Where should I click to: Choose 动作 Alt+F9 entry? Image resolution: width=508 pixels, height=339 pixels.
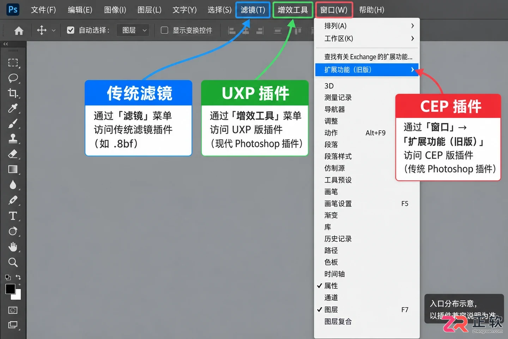367,133
